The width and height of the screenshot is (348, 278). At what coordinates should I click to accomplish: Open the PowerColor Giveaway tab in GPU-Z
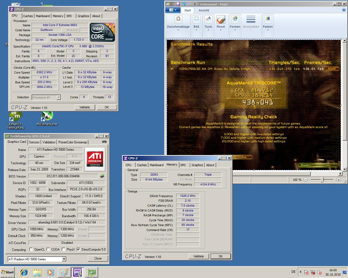[73, 142]
